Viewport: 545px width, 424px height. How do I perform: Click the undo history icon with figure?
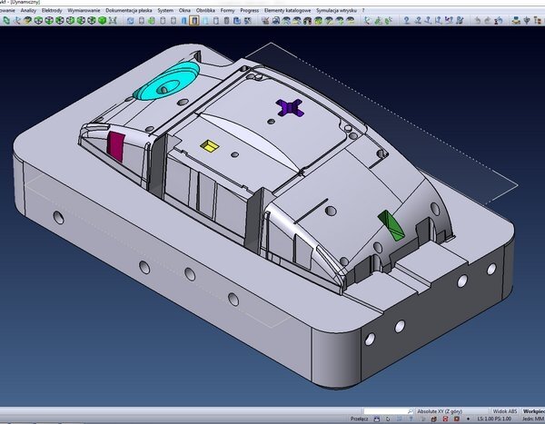pos(498,21)
